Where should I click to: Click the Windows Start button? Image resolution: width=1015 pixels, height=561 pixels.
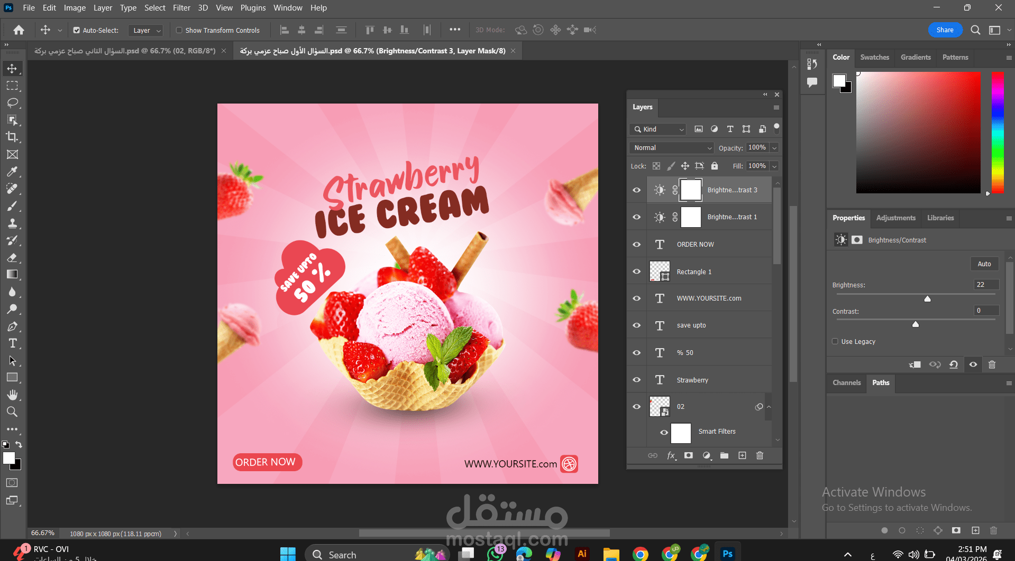(288, 554)
